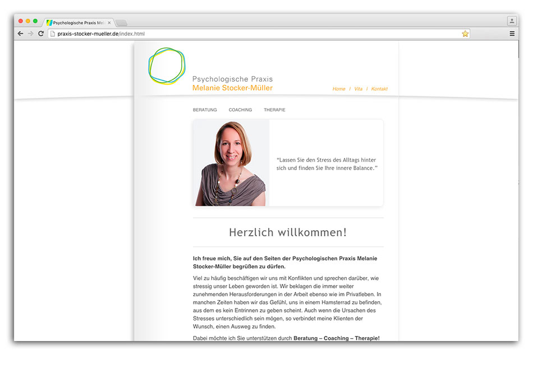Click the browser back navigation arrow

click(x=20, y=33)
